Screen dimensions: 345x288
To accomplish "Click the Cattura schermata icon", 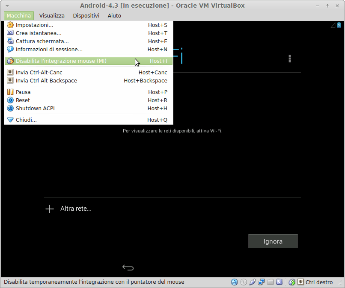I will click(x=10, y=41).
